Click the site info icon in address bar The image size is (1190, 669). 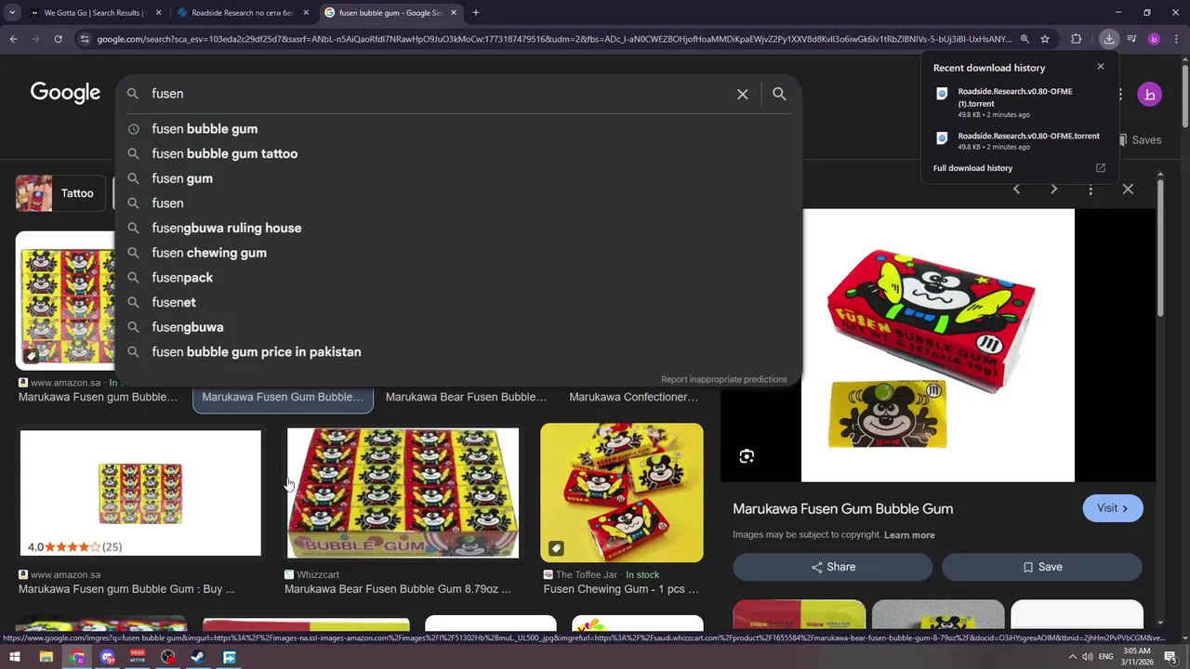[85, 39]
